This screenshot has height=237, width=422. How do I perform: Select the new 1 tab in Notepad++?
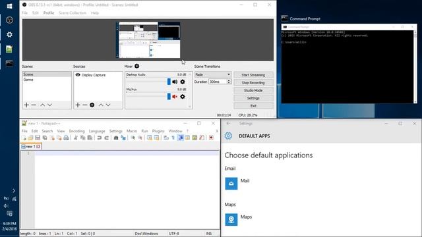coord(31,146)
